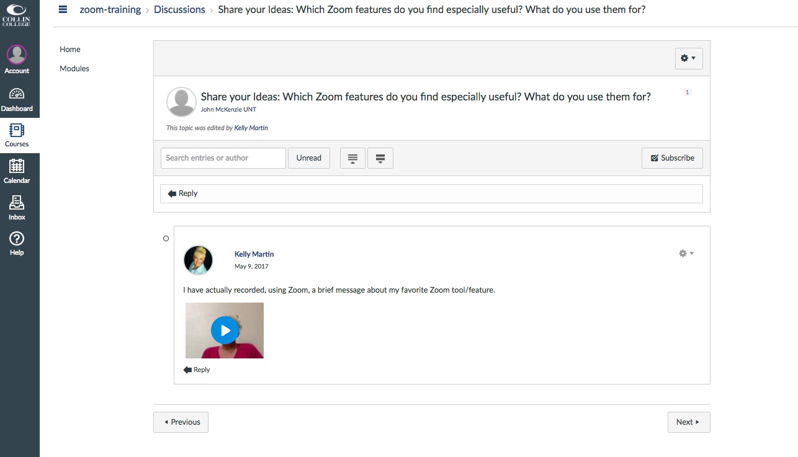
Task: Open Modules in the course menu
Action: tap(74, 69)
